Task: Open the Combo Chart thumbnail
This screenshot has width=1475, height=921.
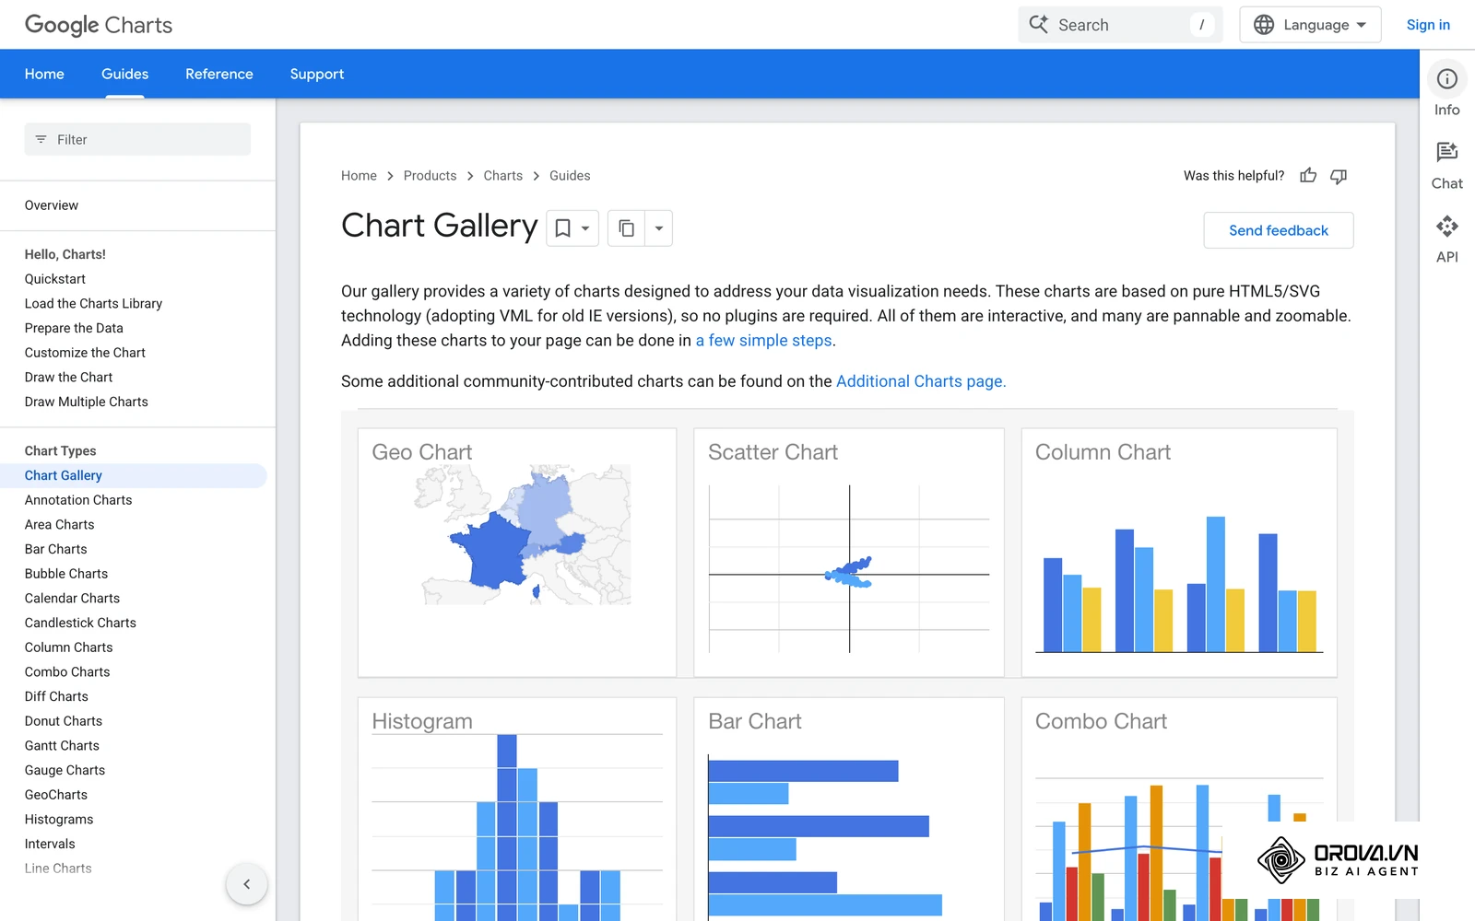Action: [1179, 809]
